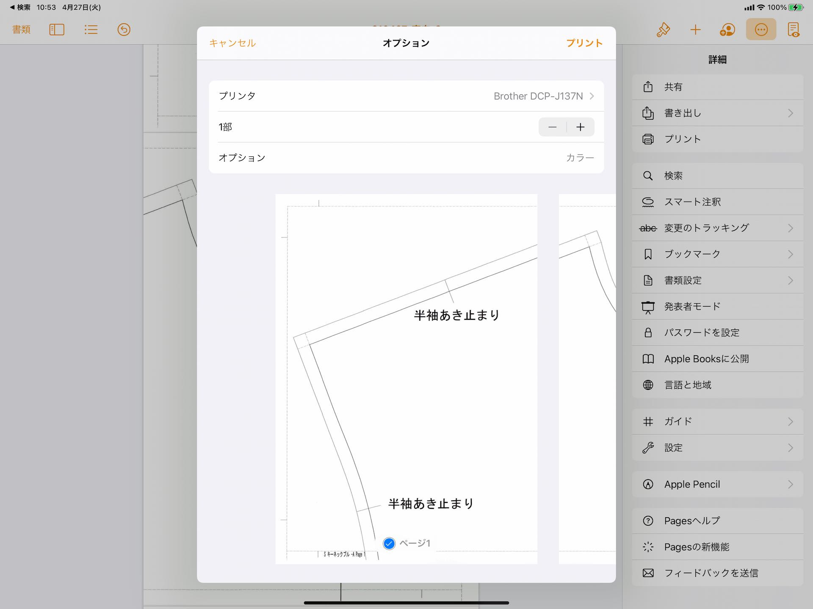This screenshot has width=813, height=609.
Task: Expand the Apple Pencil settings
Action: coord(717,484)
